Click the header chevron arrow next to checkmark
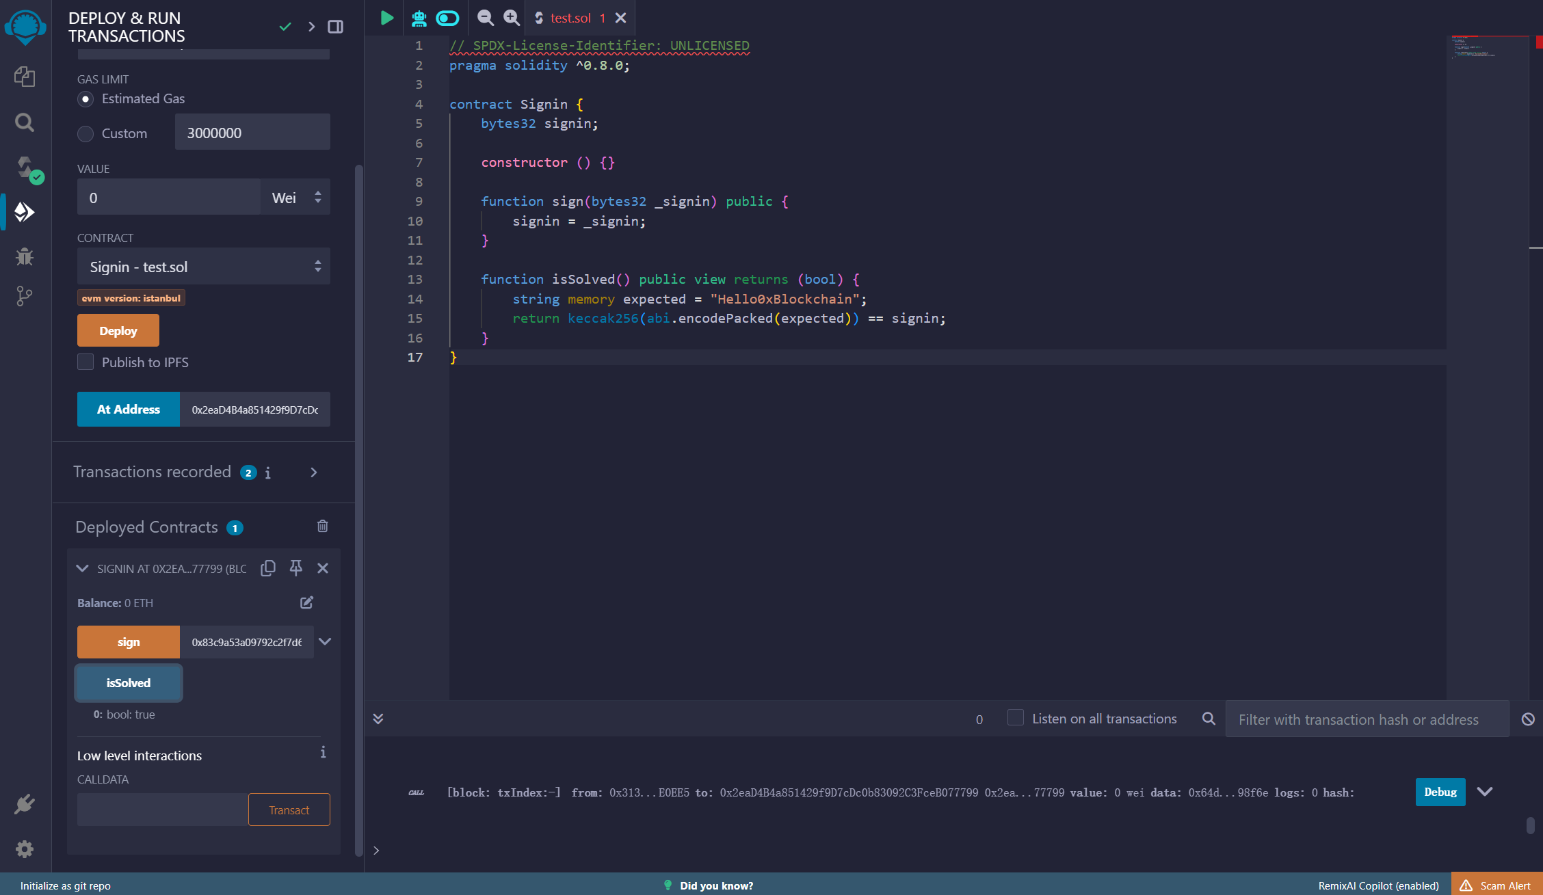The width and height of the screenshot is (1543, 895). point(312,27)
